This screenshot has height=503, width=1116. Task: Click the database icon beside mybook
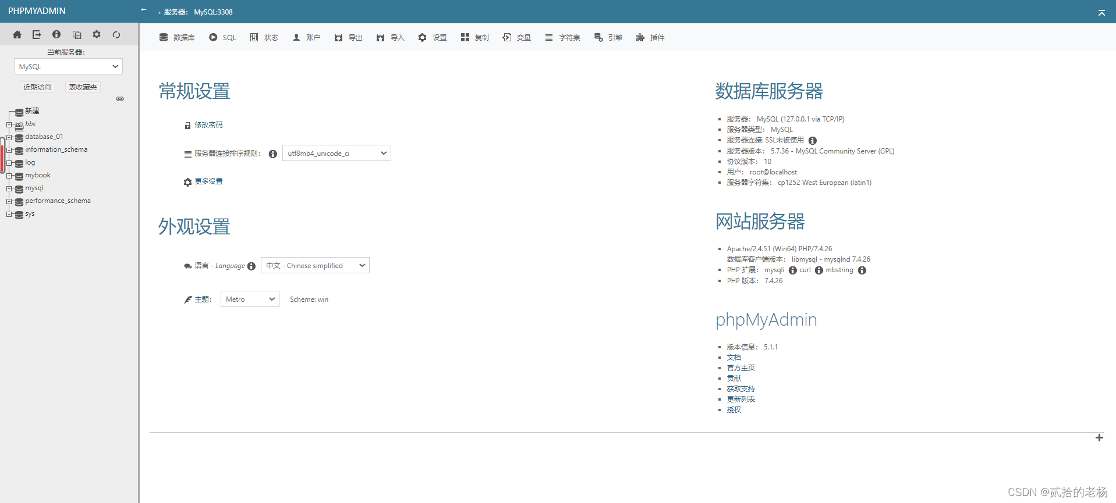[x=19, y=176]
